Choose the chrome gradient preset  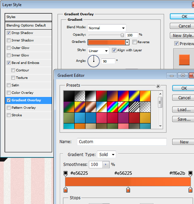point(101,107)
